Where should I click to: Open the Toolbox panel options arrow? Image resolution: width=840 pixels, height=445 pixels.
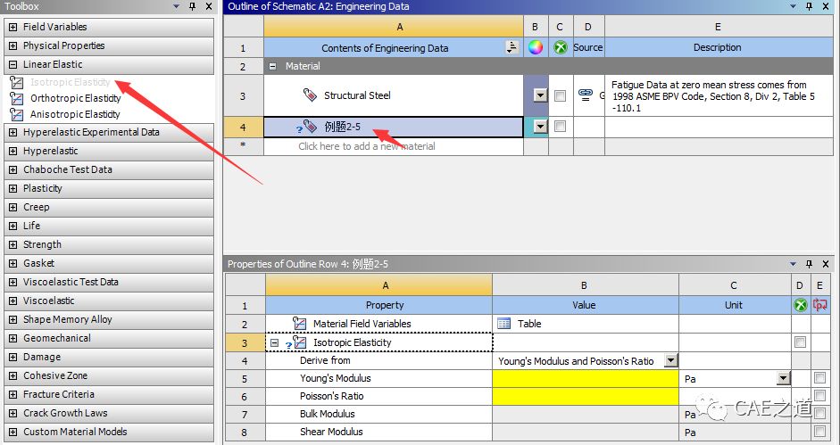click(x=176, y=6)
